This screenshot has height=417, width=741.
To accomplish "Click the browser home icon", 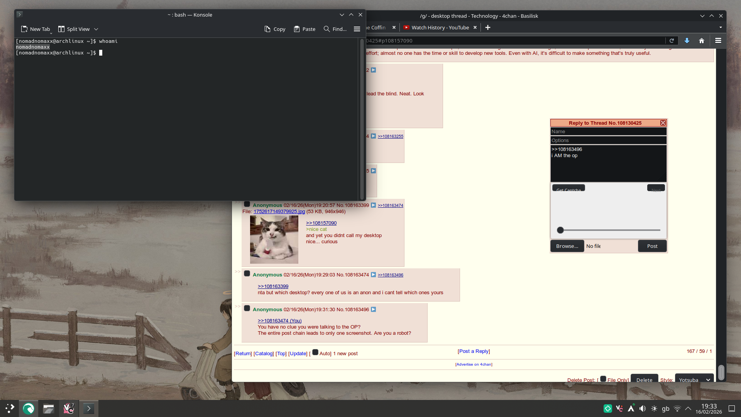I will pyautogui.click(x=702, y=41).
